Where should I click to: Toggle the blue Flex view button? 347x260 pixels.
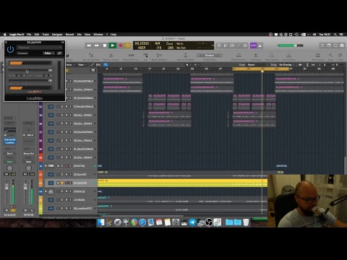106,65
